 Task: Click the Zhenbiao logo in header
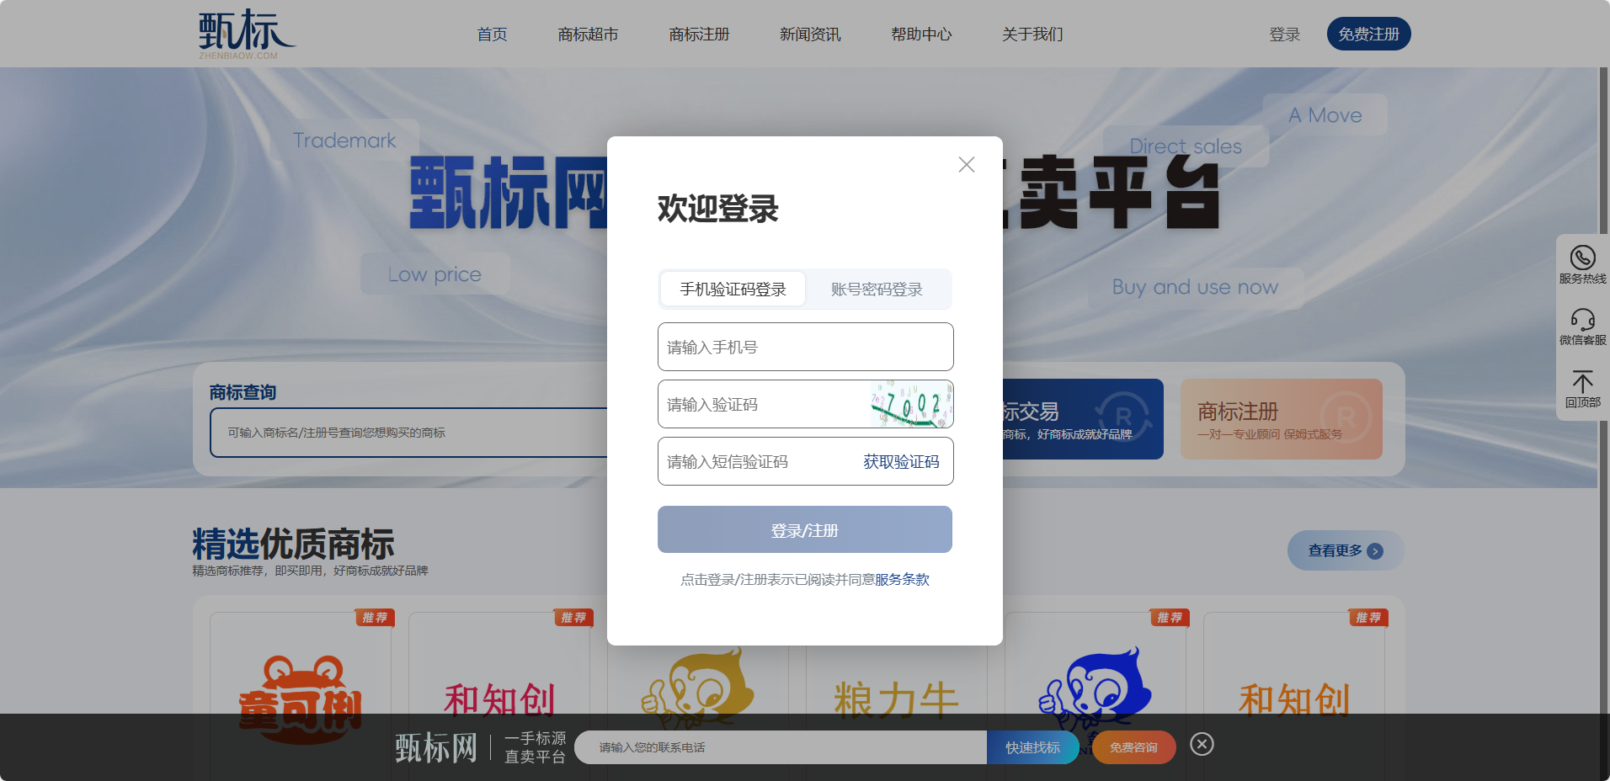[246, 34]
